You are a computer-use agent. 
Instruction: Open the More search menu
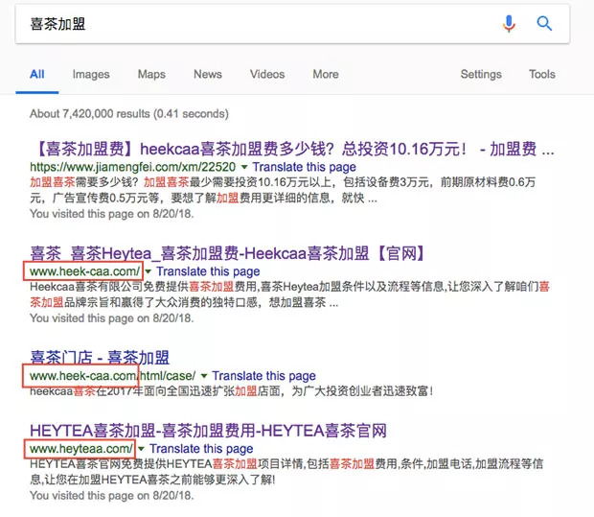326,74
